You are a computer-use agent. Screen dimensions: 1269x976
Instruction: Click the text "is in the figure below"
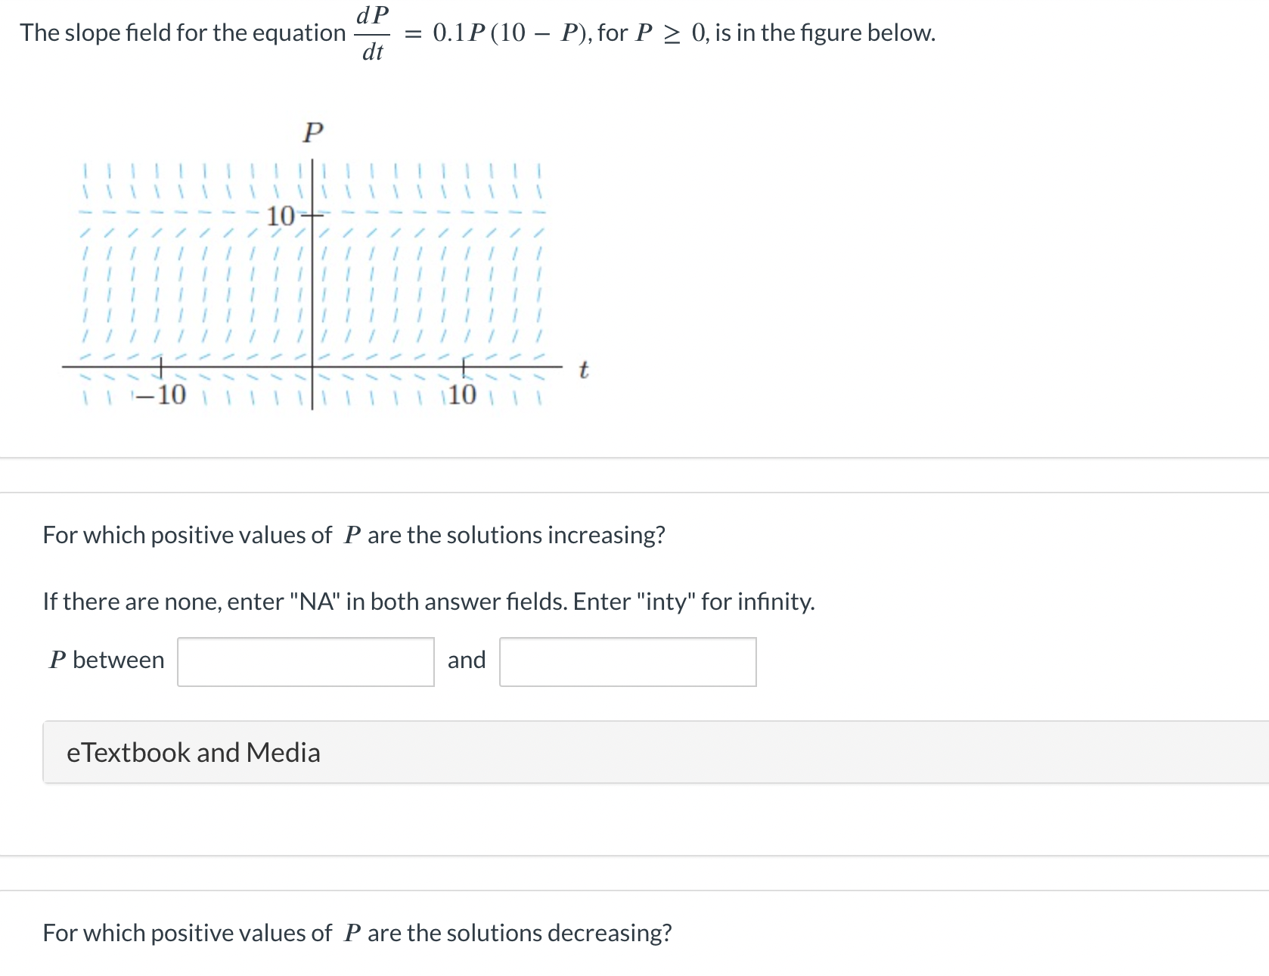pyautogui.click(x=825, y=33)
